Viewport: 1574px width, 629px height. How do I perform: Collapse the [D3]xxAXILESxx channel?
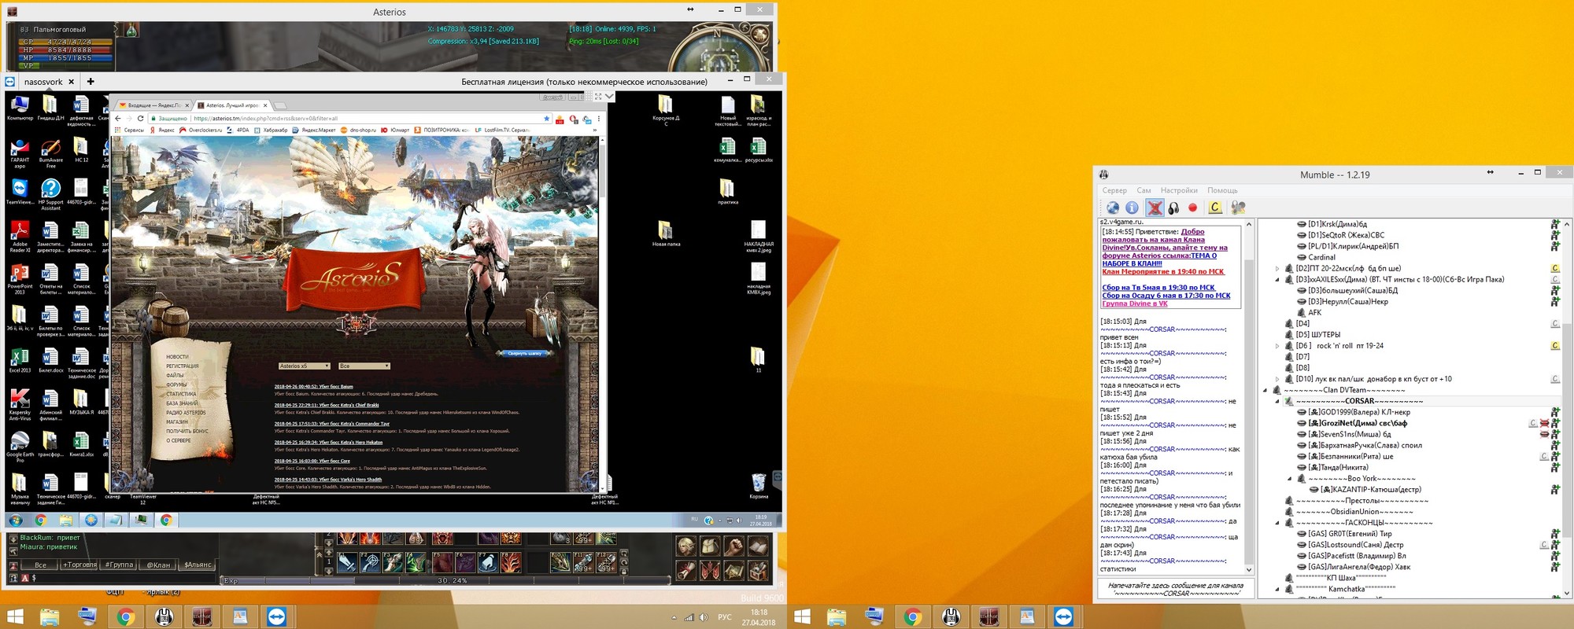point(1277,279)
